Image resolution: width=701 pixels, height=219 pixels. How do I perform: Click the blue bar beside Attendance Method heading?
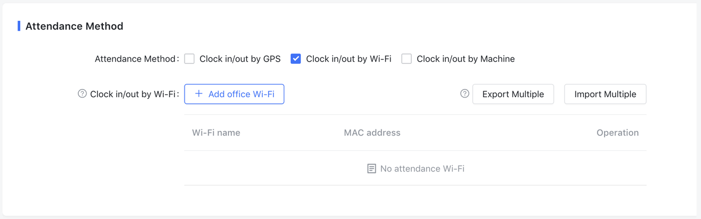tap(19, 26)
